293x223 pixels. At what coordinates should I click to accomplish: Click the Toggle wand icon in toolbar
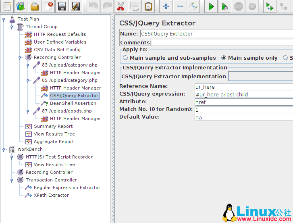coord(193,6)
